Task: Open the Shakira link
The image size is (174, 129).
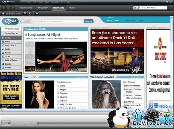Action: click(63, 101)
